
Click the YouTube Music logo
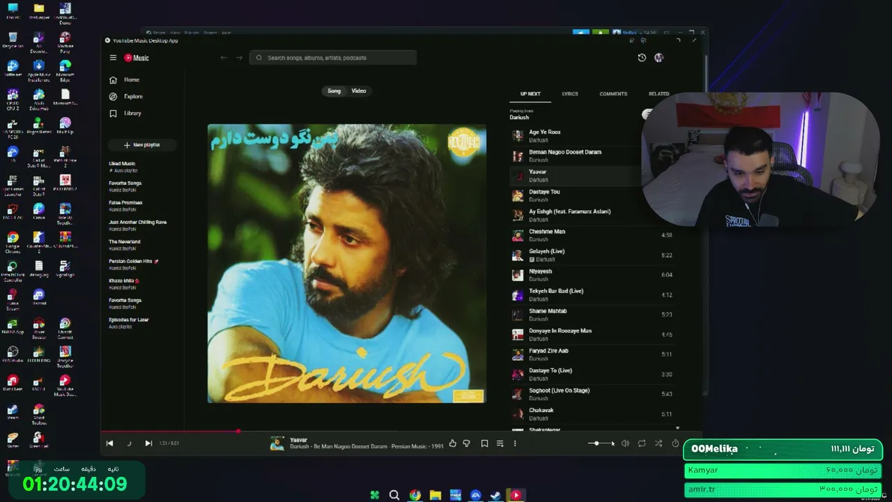(x=137, y=58)
